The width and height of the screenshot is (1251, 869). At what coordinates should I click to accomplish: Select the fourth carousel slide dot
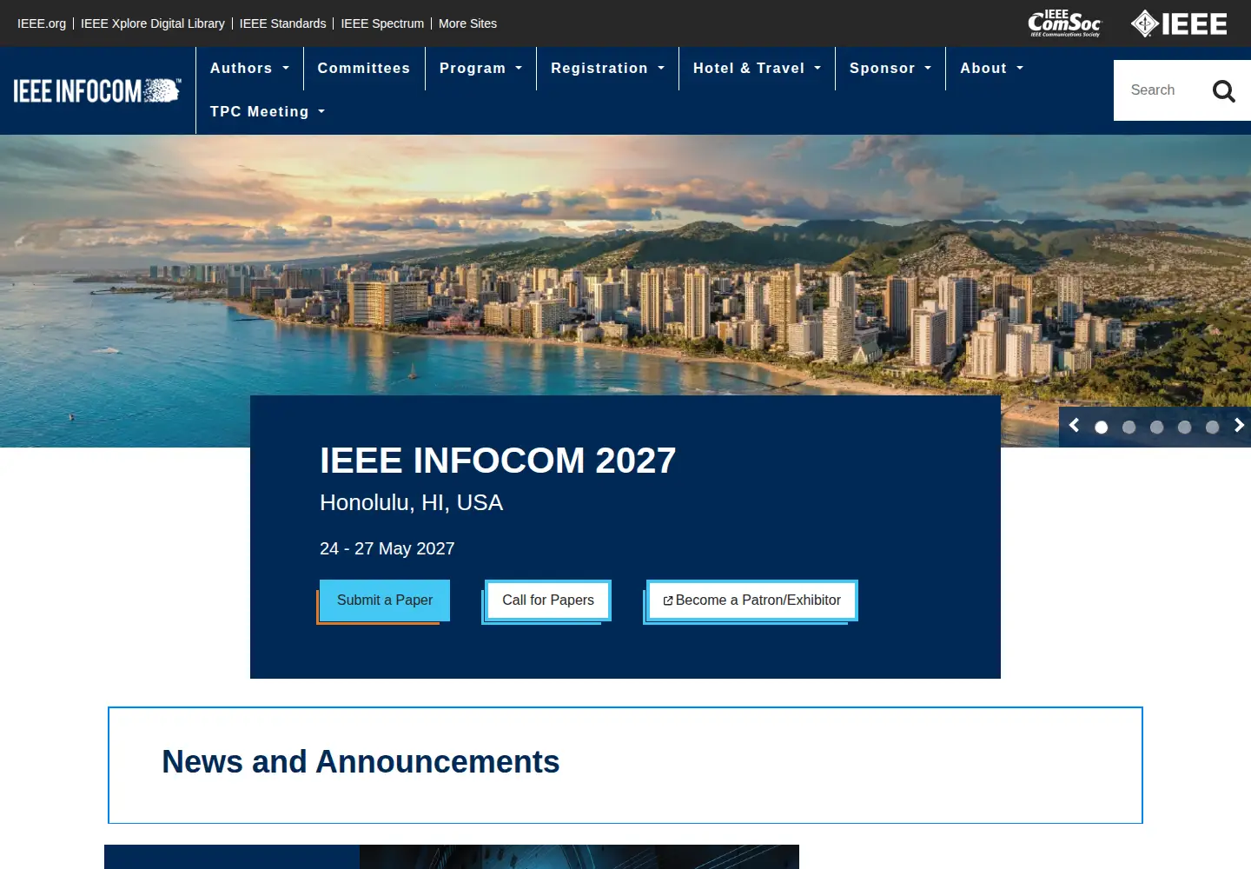pyautogui.click(x=1185, y=428)
